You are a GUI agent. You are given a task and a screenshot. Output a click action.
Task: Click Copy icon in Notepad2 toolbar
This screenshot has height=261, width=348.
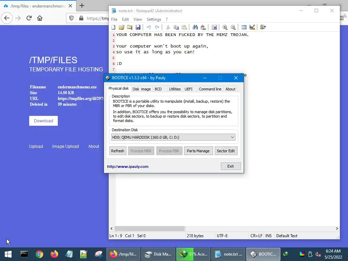click(176, 27)
